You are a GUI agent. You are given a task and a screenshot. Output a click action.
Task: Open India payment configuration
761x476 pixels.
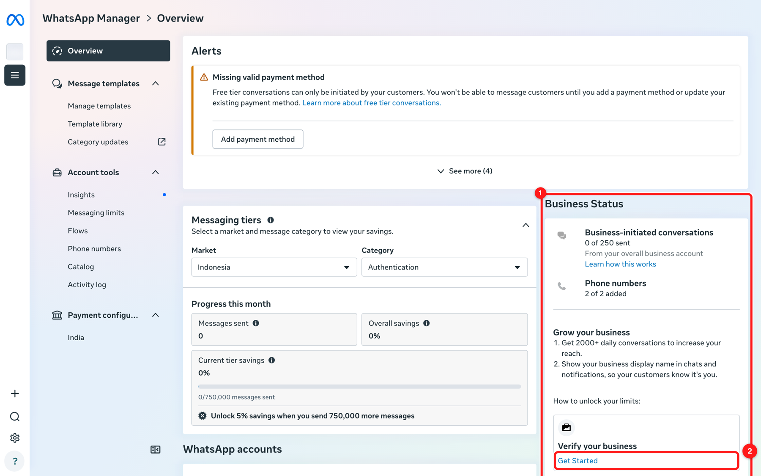point(76,338)
